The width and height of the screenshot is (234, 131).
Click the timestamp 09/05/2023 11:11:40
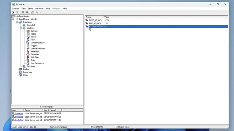[x=52, y=120]
